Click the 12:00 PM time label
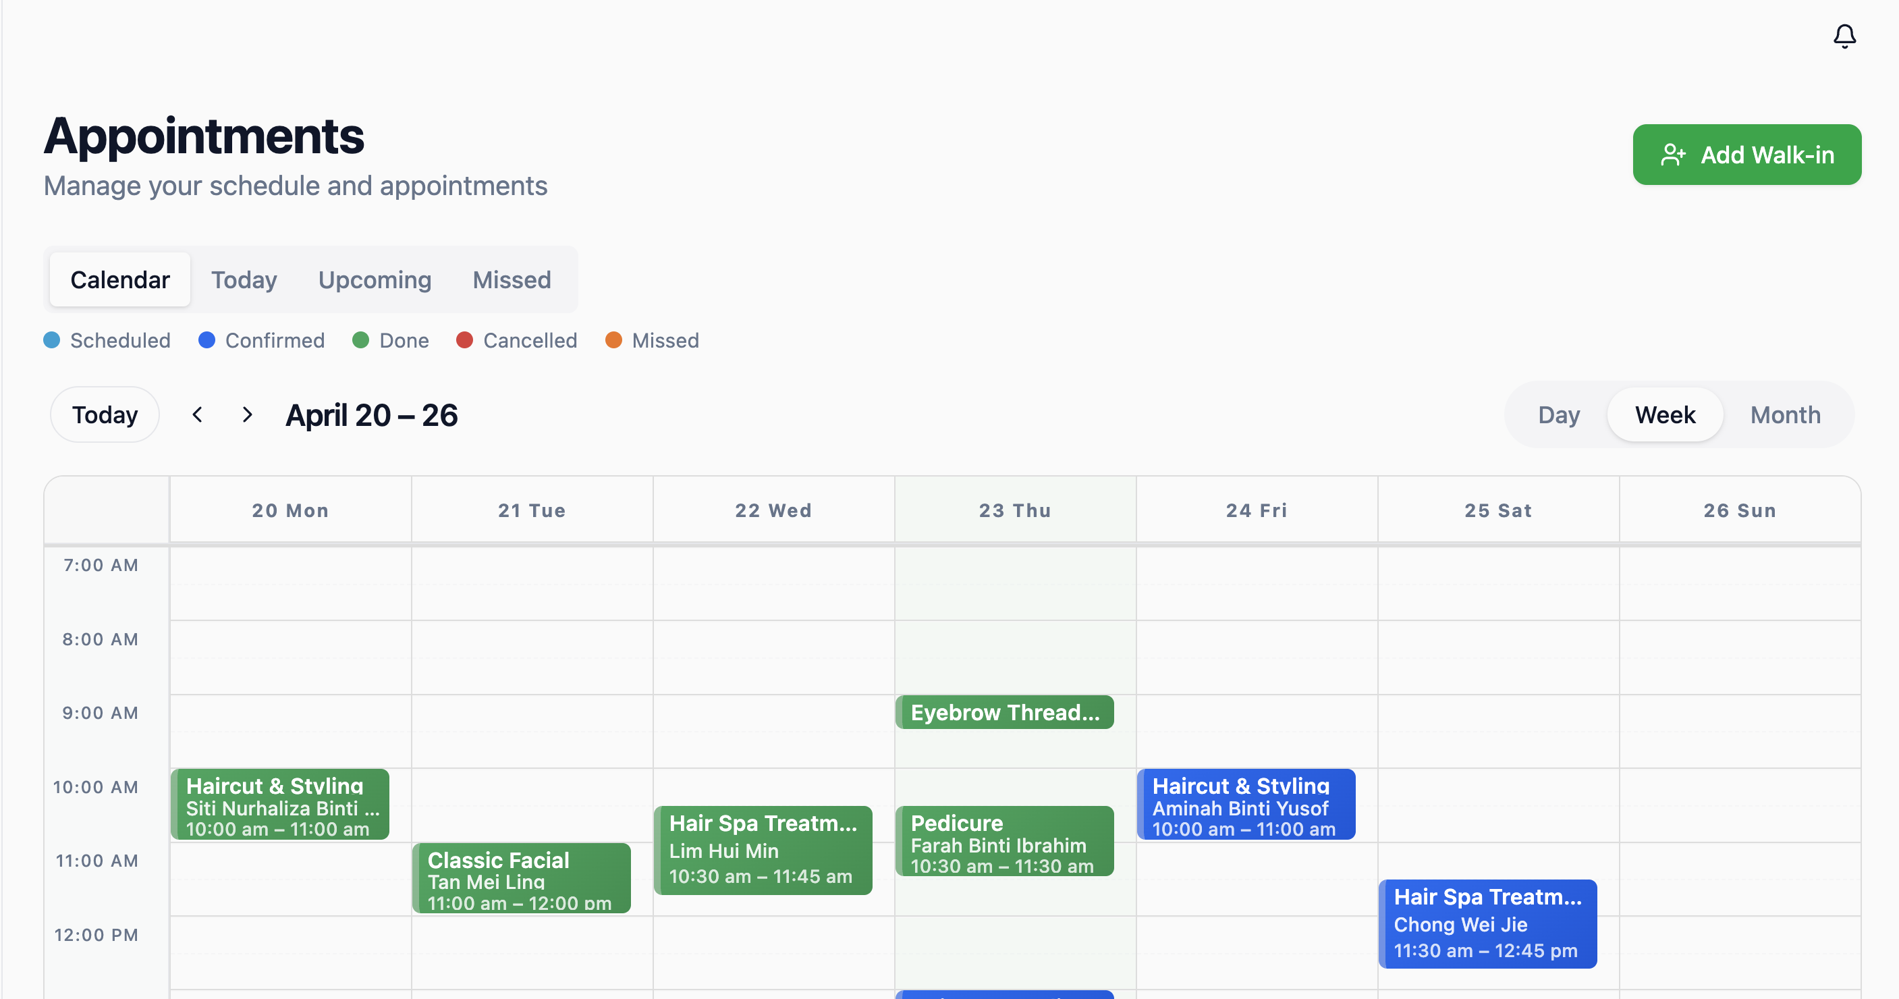The width and height of the screenshot is (1899, 999). [97, 935]
